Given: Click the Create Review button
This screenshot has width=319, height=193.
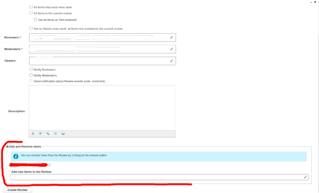Looking at the screenshot, I should tap(17, 190).
